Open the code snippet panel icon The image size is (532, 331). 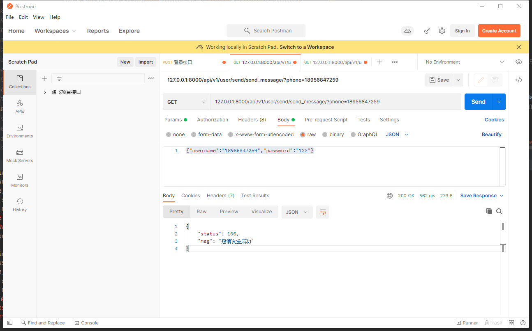point(519,80)
